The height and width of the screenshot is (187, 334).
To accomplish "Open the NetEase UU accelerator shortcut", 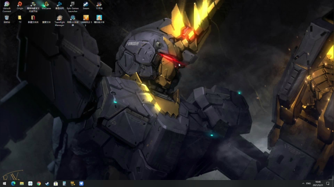I will coord(73,21).
